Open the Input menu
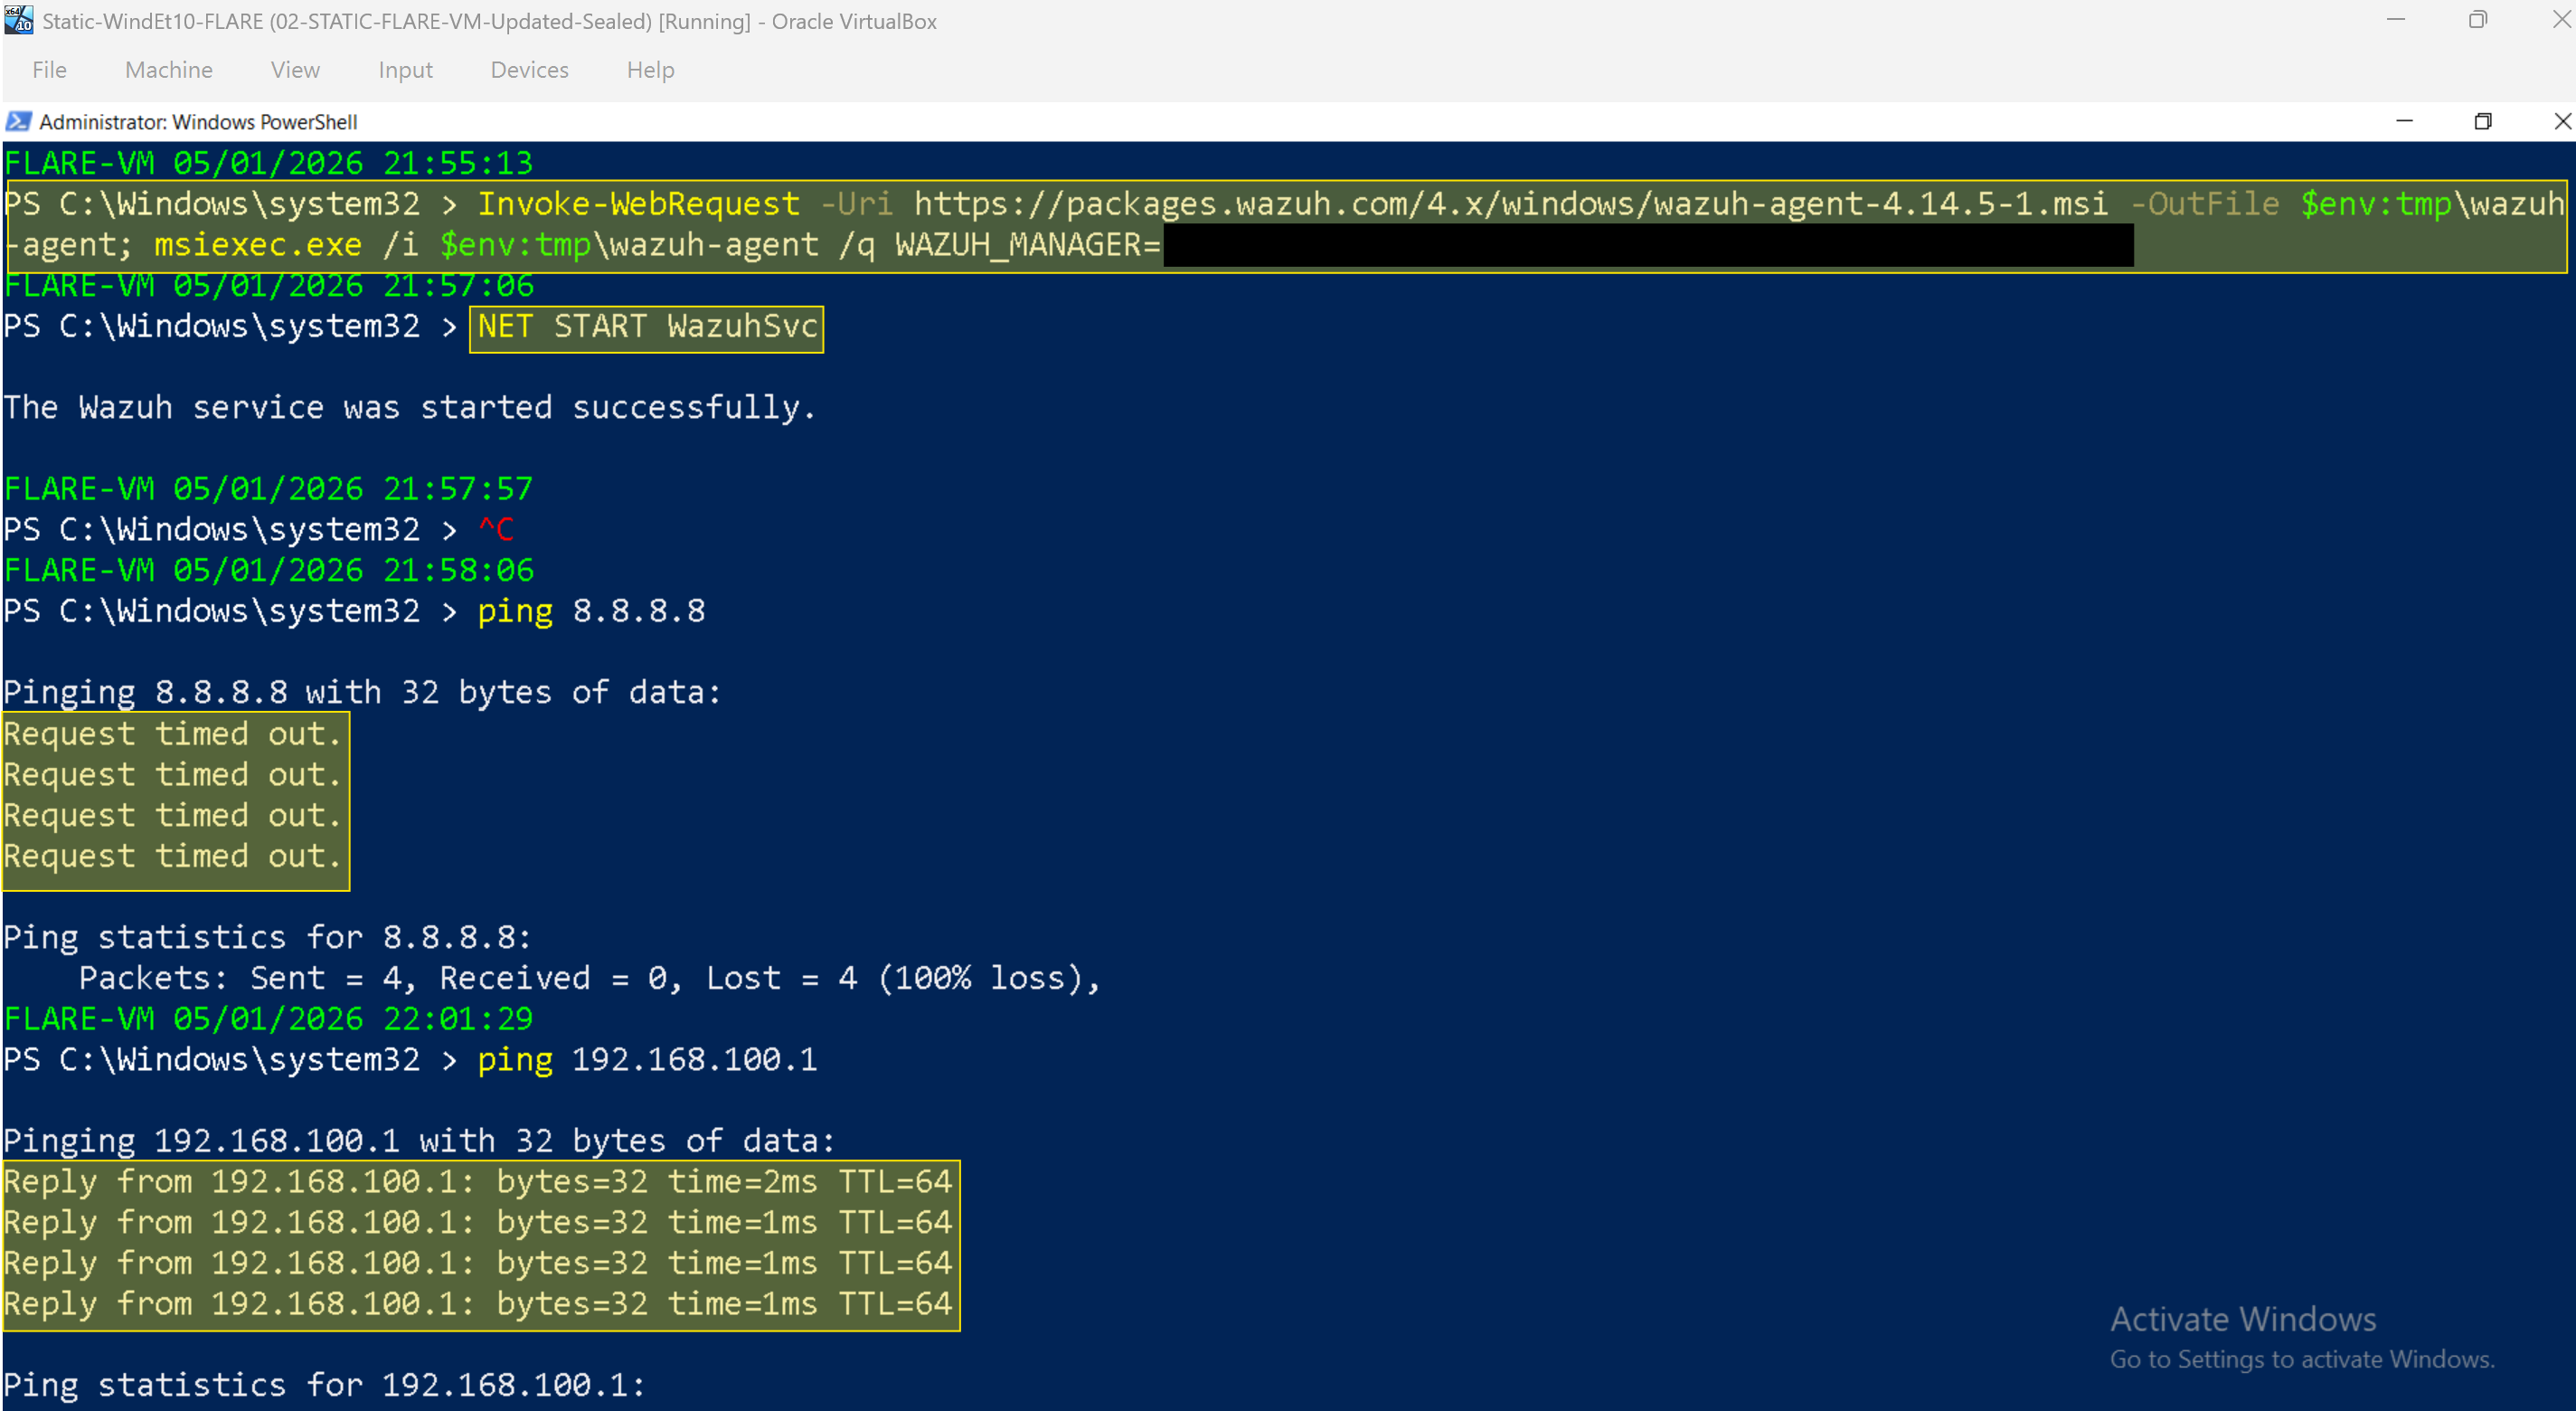 [405, 70]
